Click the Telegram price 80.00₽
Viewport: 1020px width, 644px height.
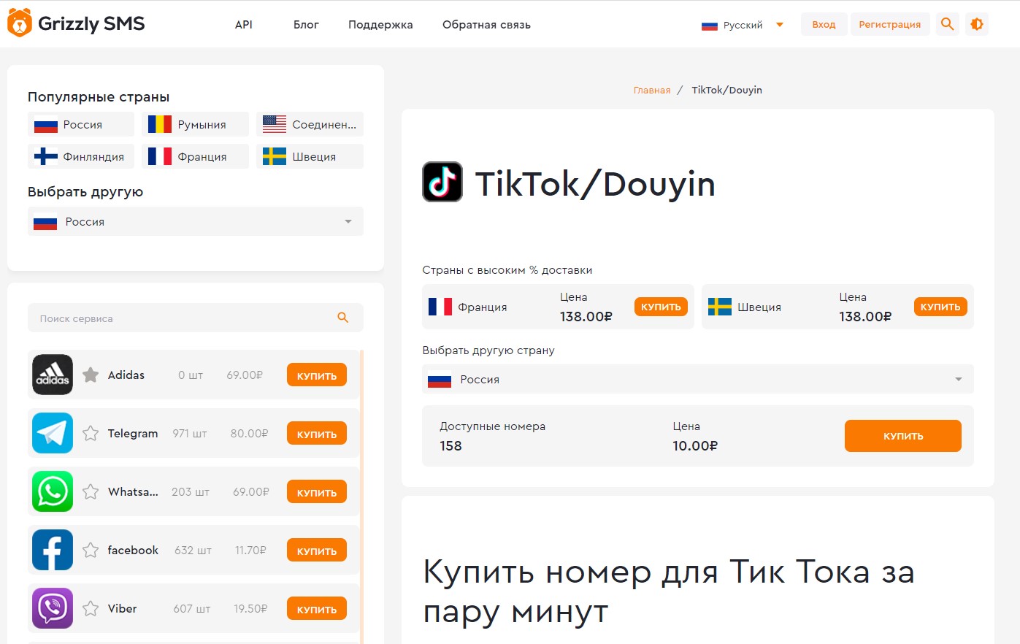pyautogui.click(x=249, y=434)
